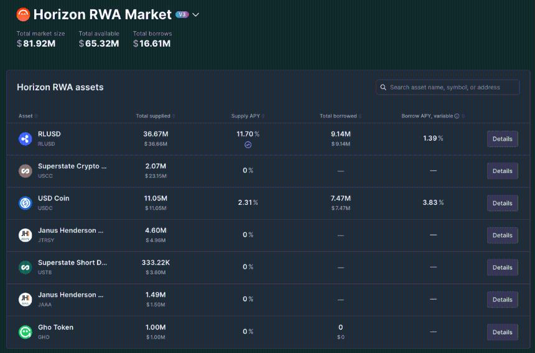Click the JAAA Janus Henderson icon
This screenshot has height=353, width=535.
click(x=26, y=299)
